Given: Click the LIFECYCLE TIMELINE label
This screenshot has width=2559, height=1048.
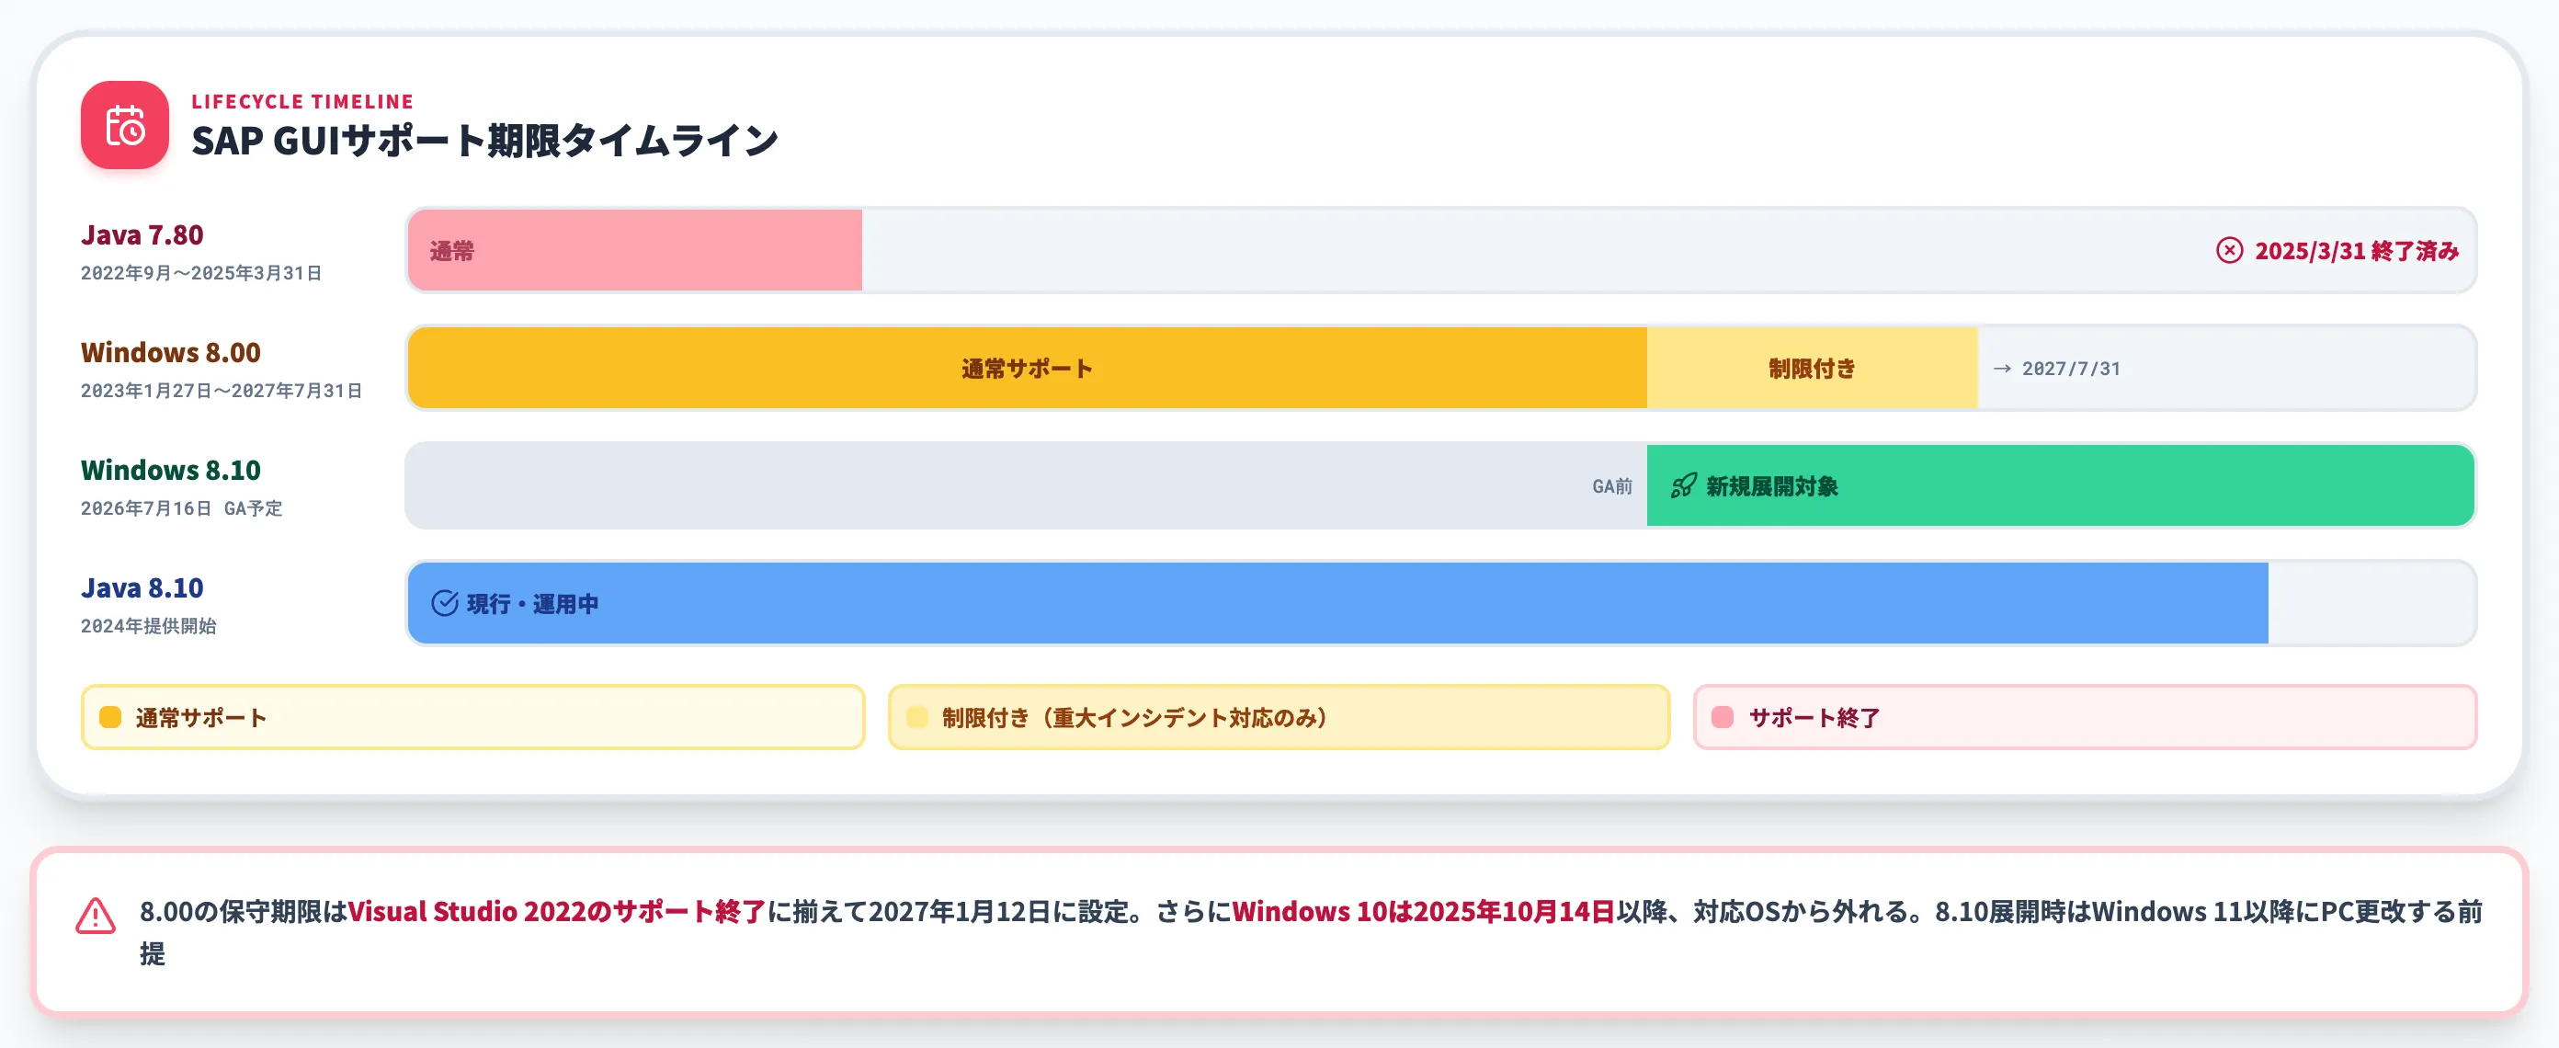Looking at the screenshot, I should coord(303,101).
